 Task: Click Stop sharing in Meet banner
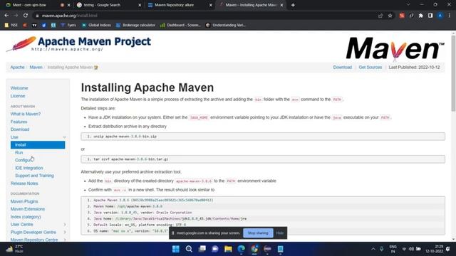pos(258,233)
